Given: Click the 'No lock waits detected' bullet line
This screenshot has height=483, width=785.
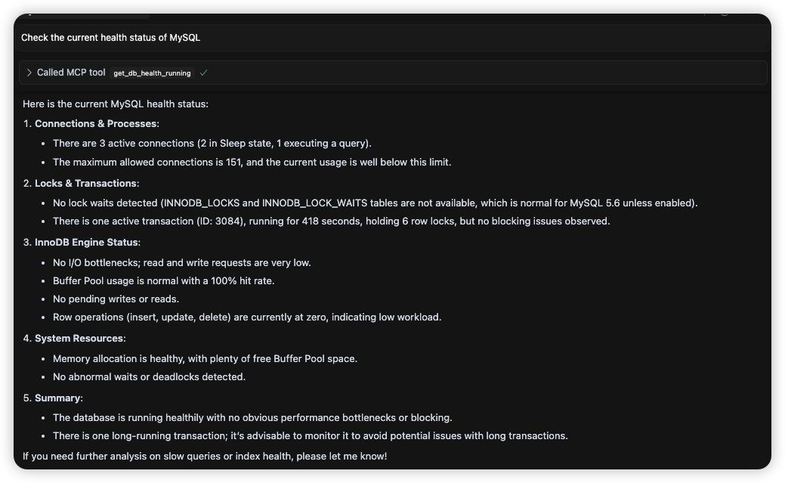Looking at the screenshot, I should 375,203.
